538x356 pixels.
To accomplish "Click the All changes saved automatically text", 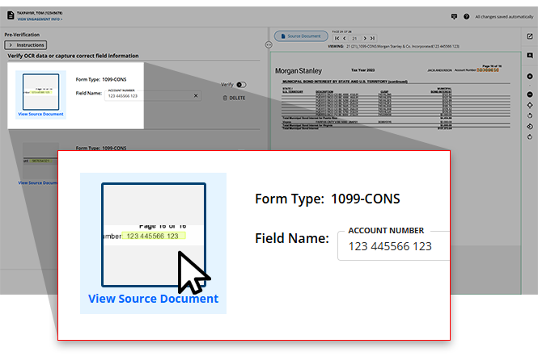I will click(504, 17).
